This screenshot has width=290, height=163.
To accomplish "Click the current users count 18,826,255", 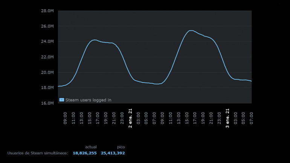I will click(85, 153).
